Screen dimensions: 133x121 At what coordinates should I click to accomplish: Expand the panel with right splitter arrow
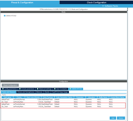tap(127, 10)
